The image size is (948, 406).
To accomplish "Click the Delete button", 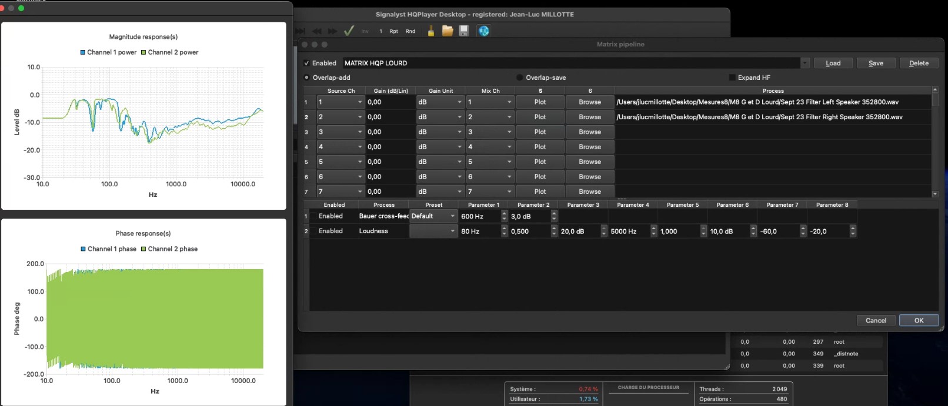I will tap(919, 63).
